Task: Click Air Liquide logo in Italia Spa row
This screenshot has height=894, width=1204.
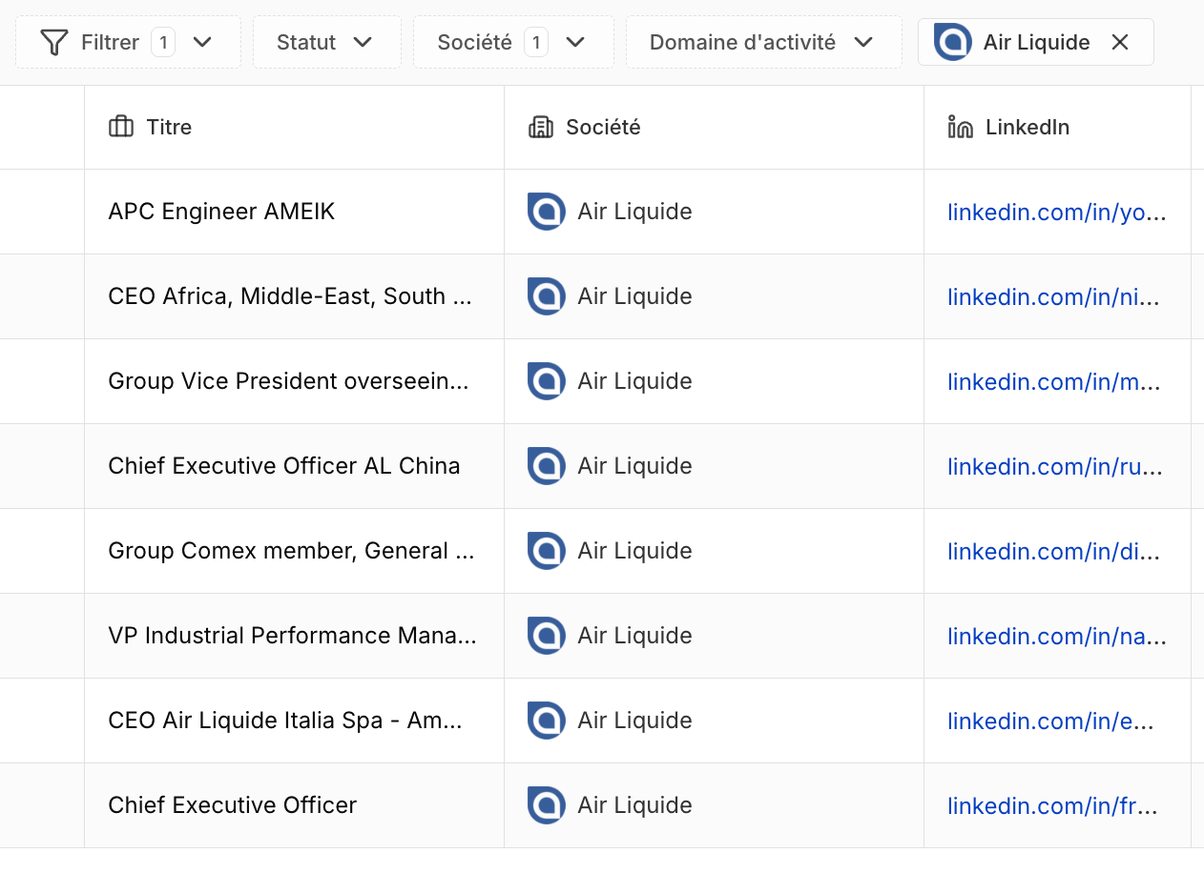Action: tap(547, 721)
